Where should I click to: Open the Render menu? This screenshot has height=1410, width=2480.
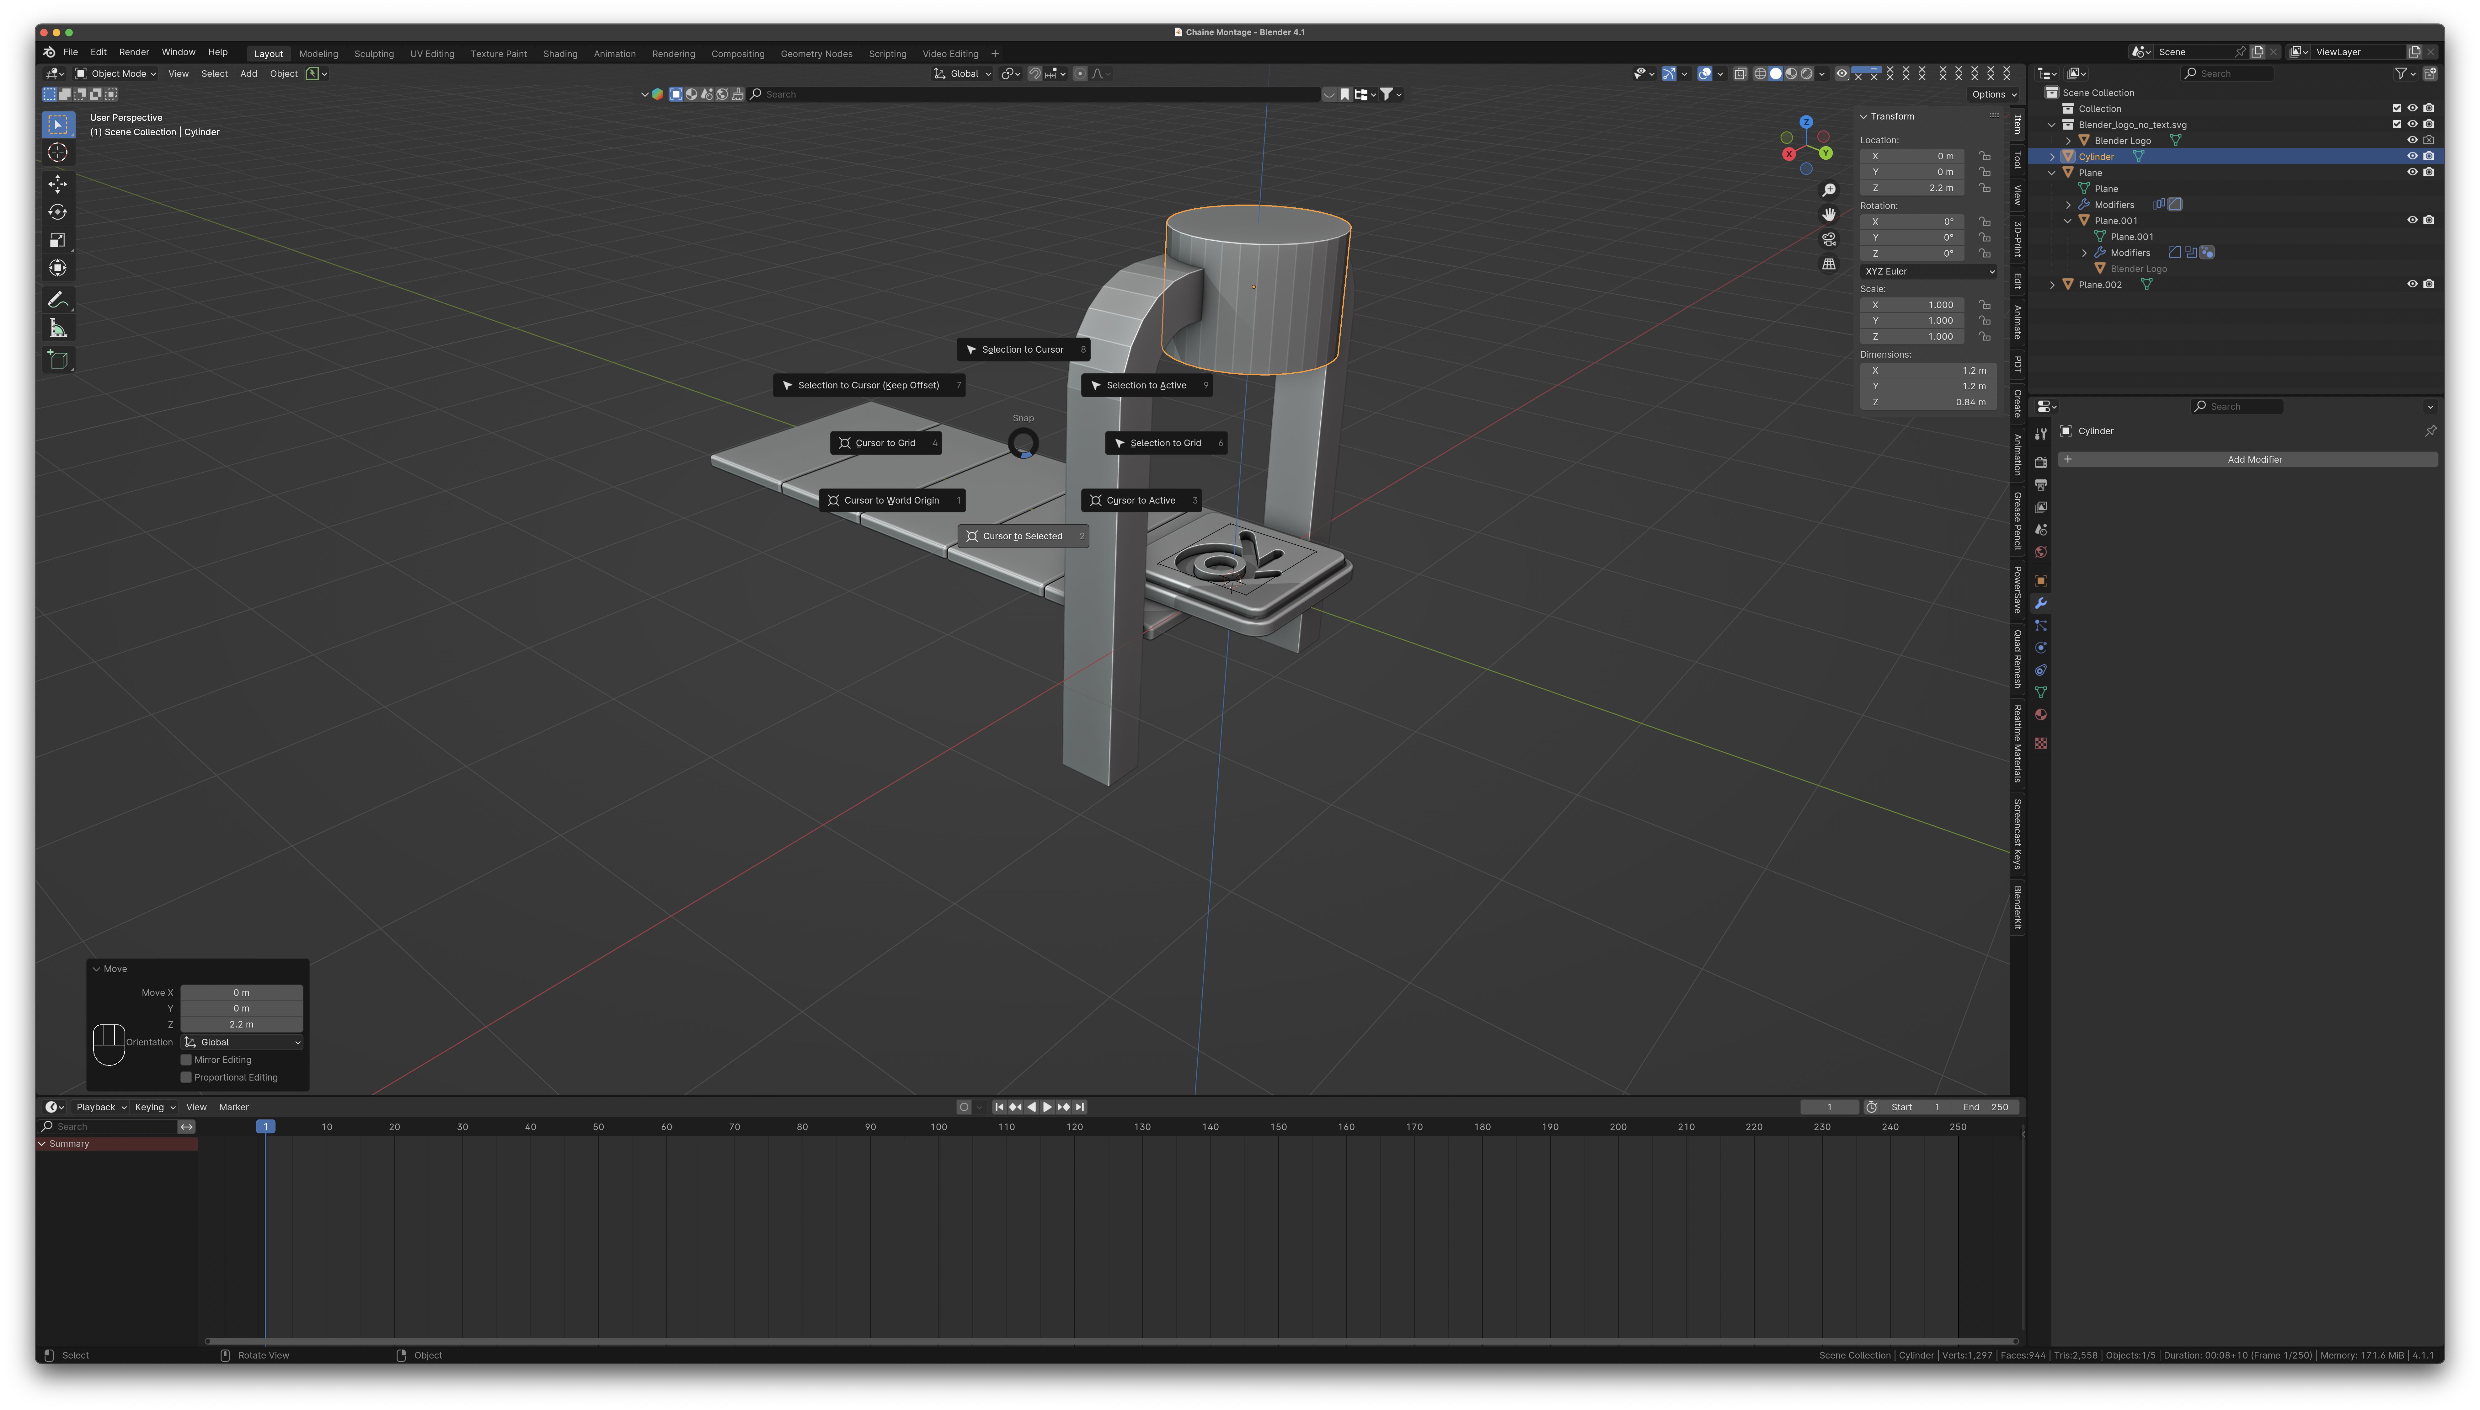coord(134,52)
